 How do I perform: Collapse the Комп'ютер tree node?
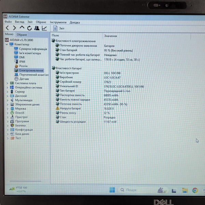(x=7, y=44)
